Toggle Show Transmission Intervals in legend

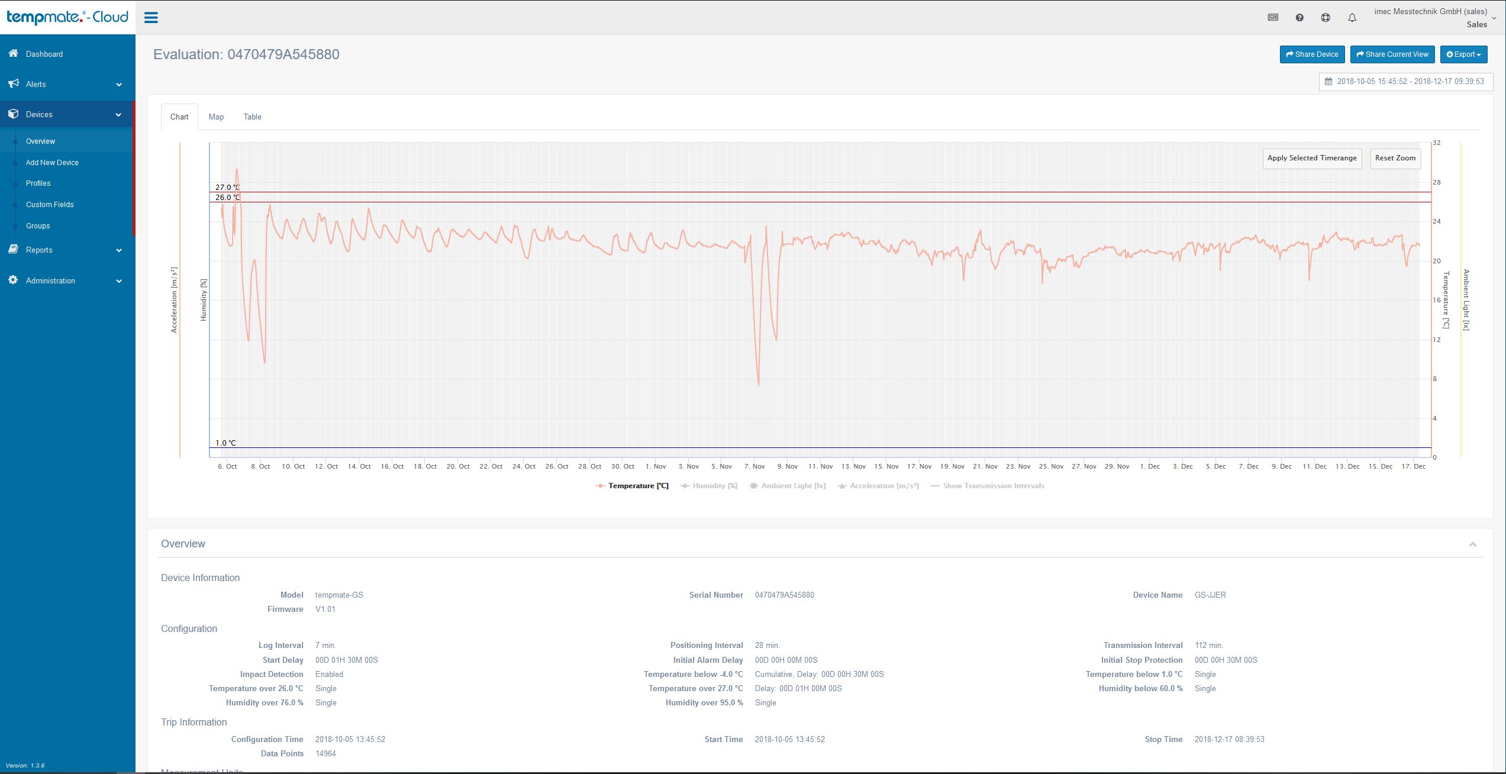988,486
